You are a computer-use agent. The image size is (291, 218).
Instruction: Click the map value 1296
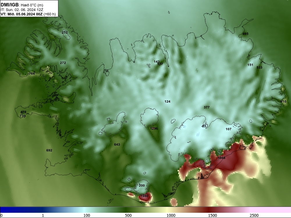(x=154, y=128)
